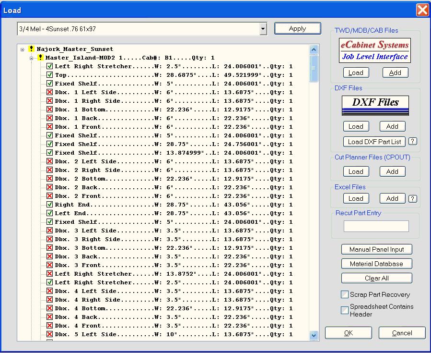Open the material selection dropdown

point(262,29)
